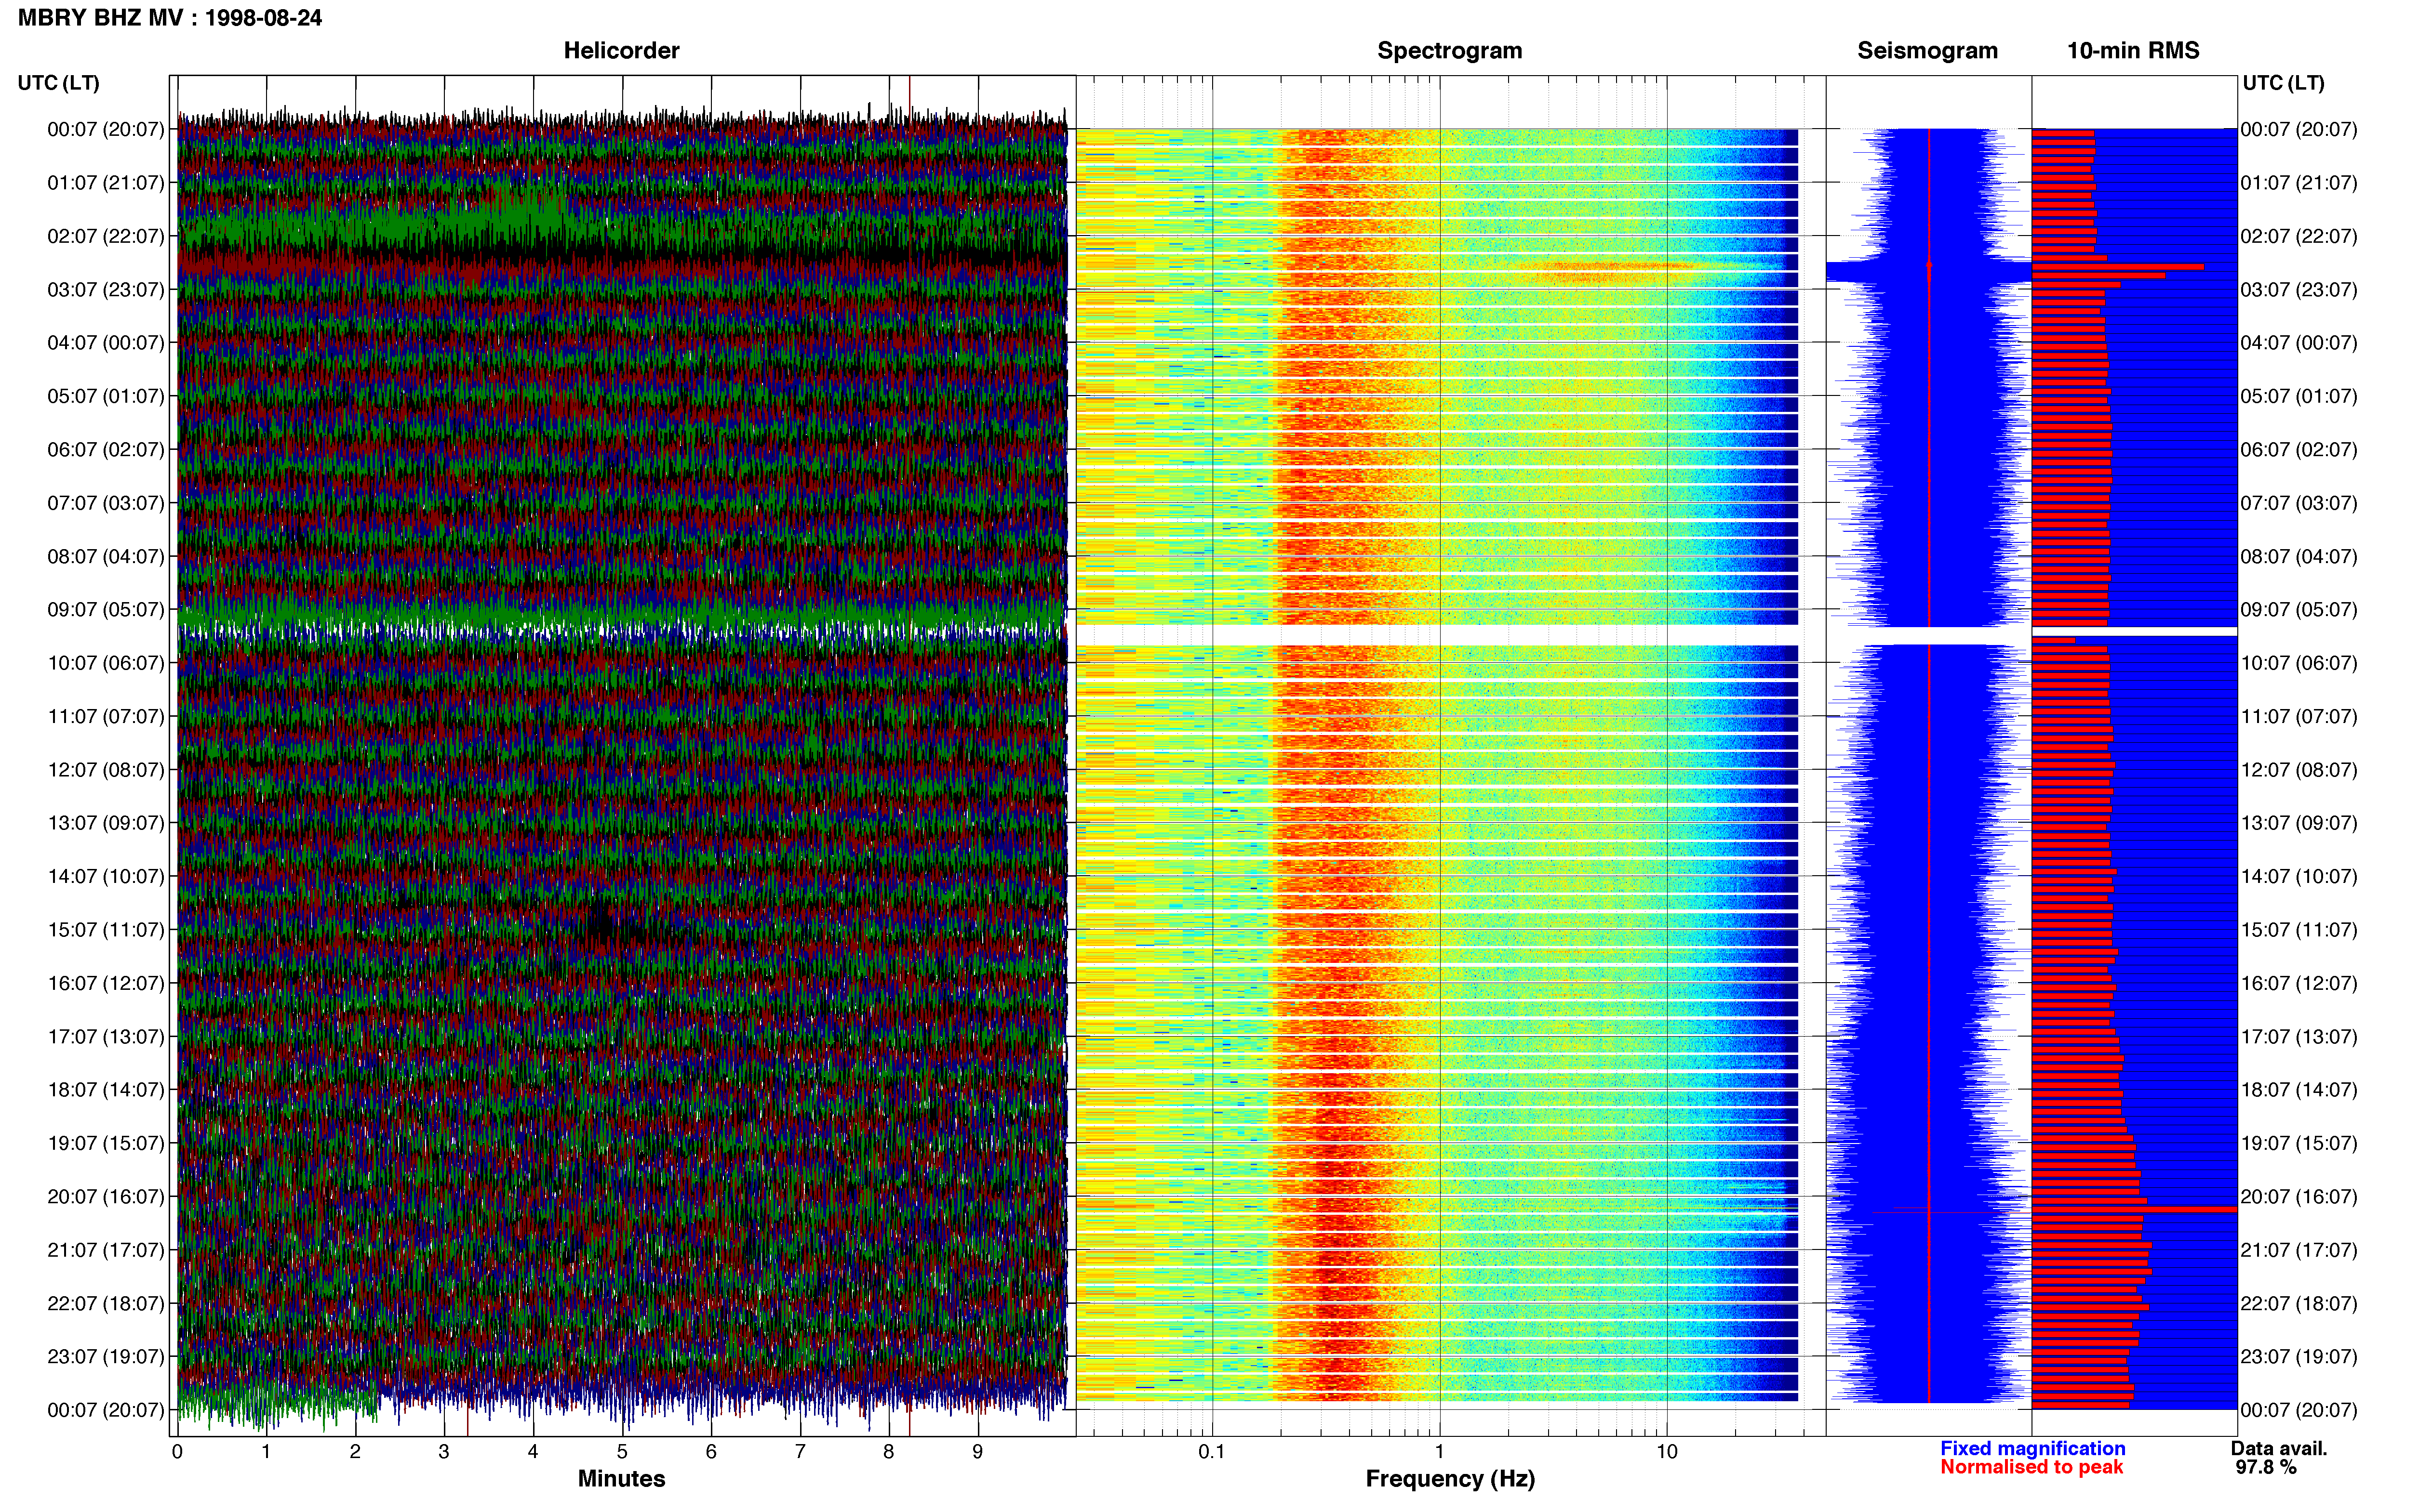The width and height of the screenshot is (2419, 1512).
Task: Click left time label '18:07 (14:07)'
Action: tap(106, 1090)
